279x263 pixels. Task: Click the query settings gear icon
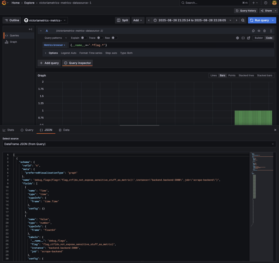(x=237, y=38)
